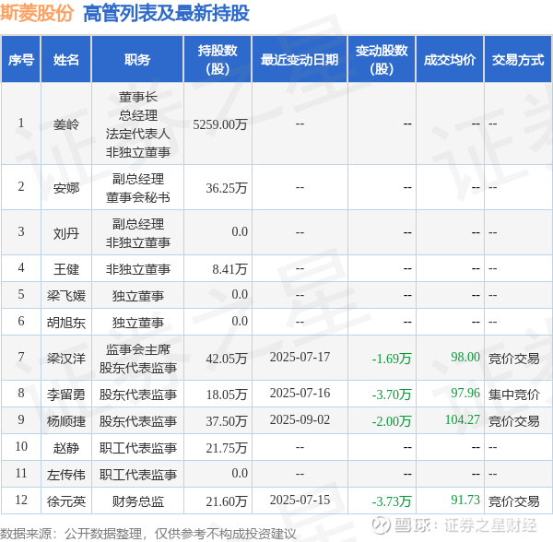Select the name 王健
The image size is (553, 542).
click(66, 269)
